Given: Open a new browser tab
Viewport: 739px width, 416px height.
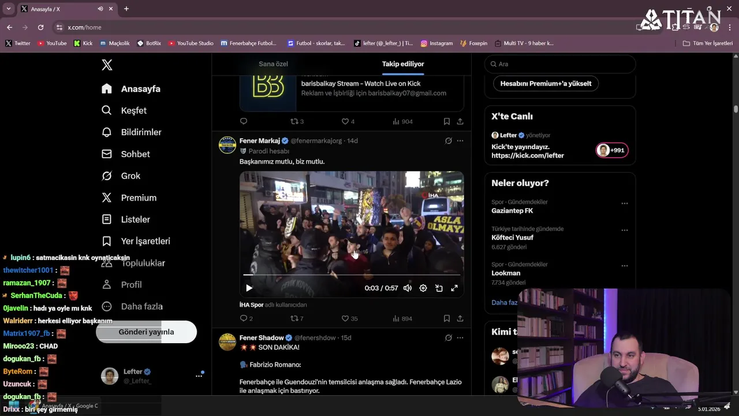Looking at the screenshot, I should 126,9.
